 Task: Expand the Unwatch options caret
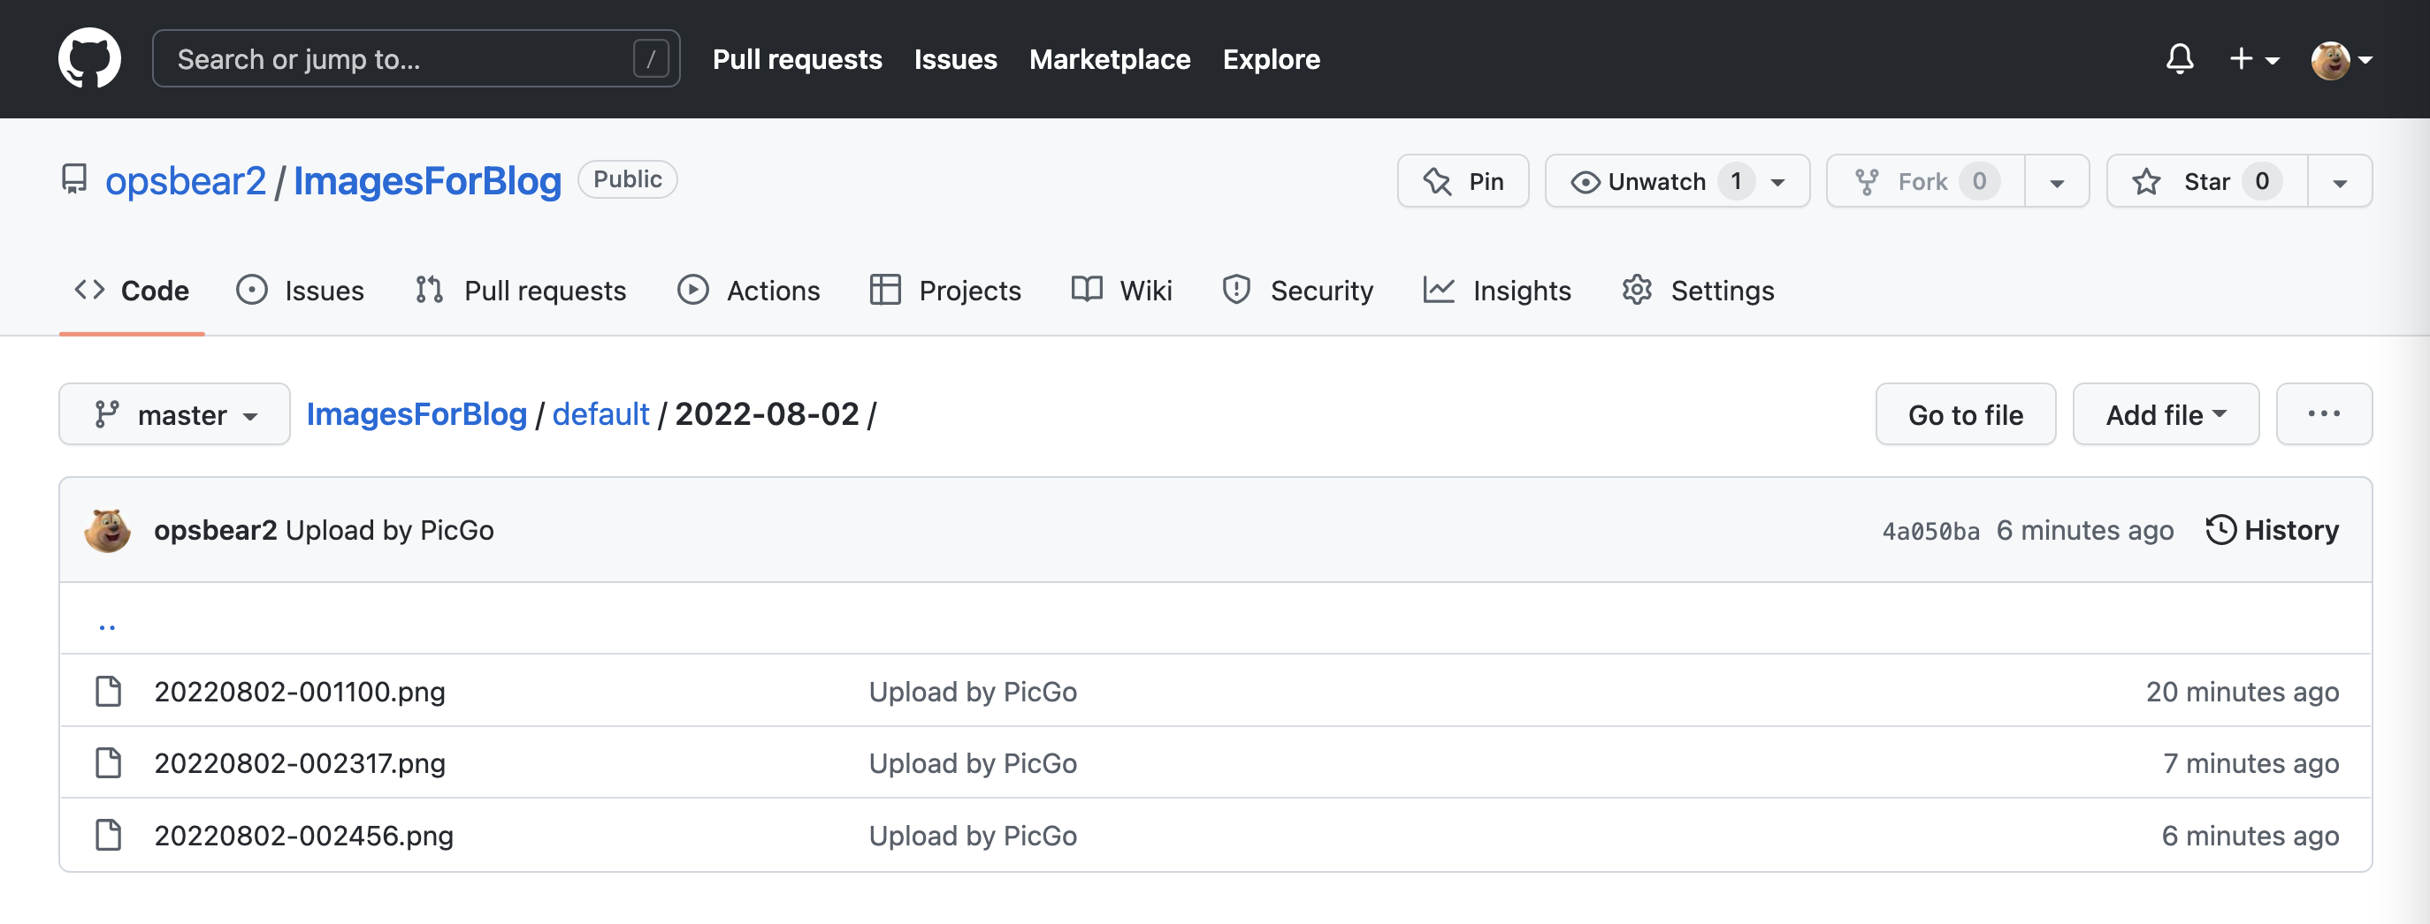[1778, 182]
